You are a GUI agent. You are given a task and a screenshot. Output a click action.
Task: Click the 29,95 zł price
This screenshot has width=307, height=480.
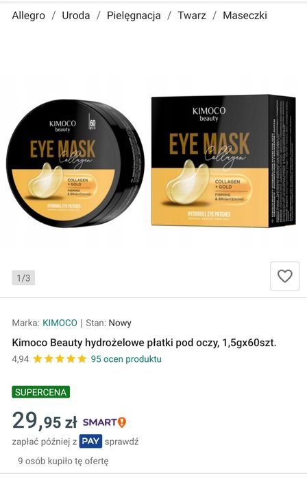point(45,421)
